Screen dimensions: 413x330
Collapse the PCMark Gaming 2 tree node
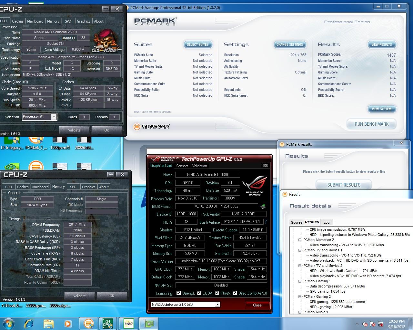pos(300,296)
